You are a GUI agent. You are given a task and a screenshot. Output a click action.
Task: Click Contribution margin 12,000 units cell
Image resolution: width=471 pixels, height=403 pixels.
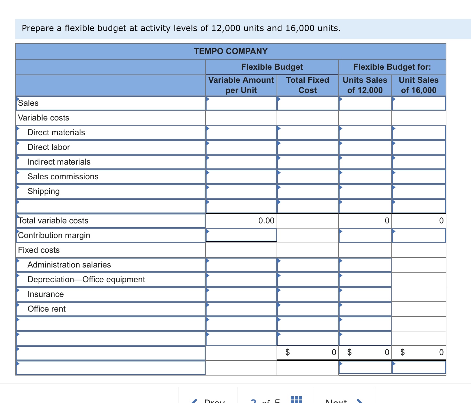pos(365,236)
